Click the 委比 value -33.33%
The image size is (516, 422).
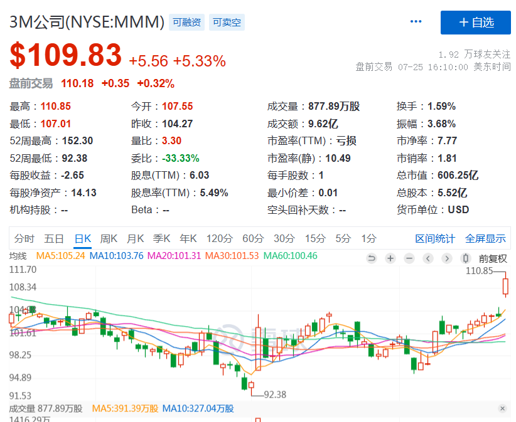[181, 159]
